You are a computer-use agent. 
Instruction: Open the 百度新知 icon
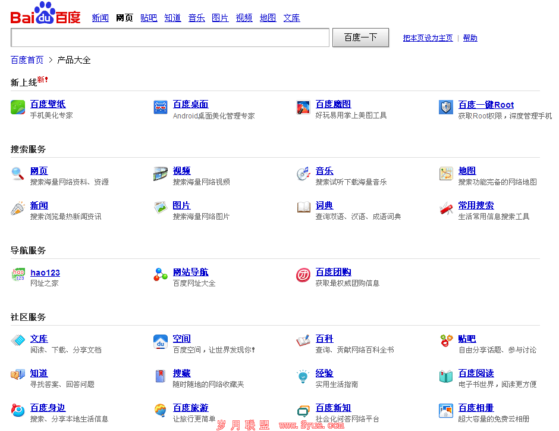click(x=303, y=411)
